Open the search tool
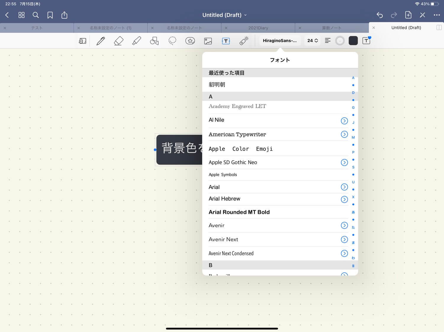The image size is (444, 332). coord(36,15)
